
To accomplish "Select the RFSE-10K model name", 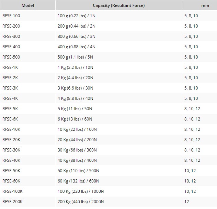I will (11, 129).
